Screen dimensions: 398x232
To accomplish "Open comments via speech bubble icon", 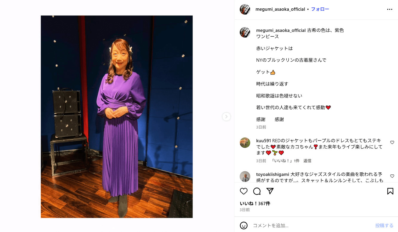I will pyautogui.click(x=257, y=191).
